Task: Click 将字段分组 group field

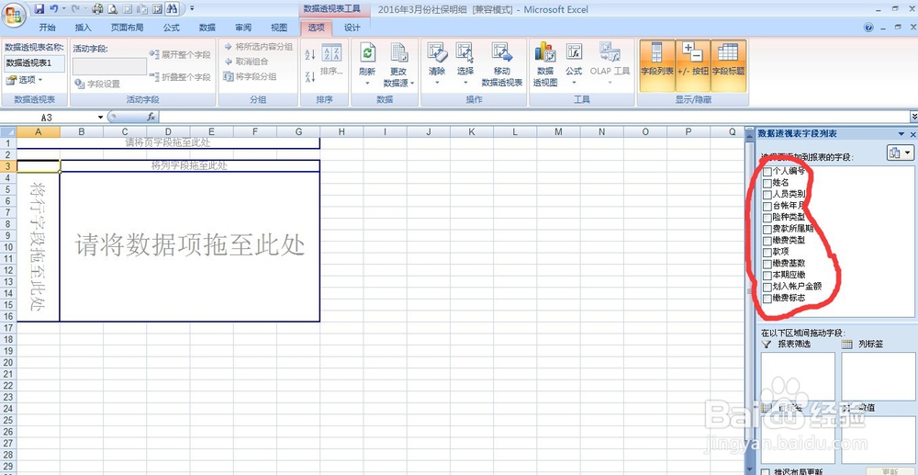Action: [x=250, y=76]
